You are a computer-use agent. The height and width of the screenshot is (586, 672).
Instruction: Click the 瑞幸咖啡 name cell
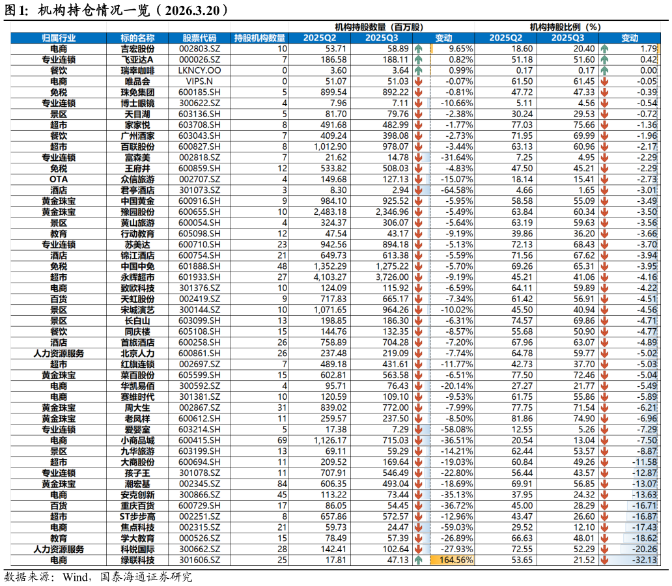point(137,71)
